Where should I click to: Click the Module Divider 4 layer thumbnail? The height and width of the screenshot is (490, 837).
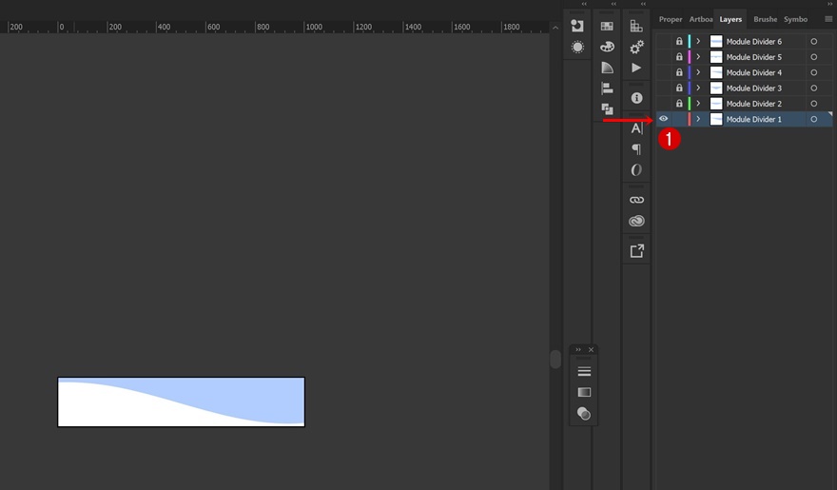pos(716,72)
